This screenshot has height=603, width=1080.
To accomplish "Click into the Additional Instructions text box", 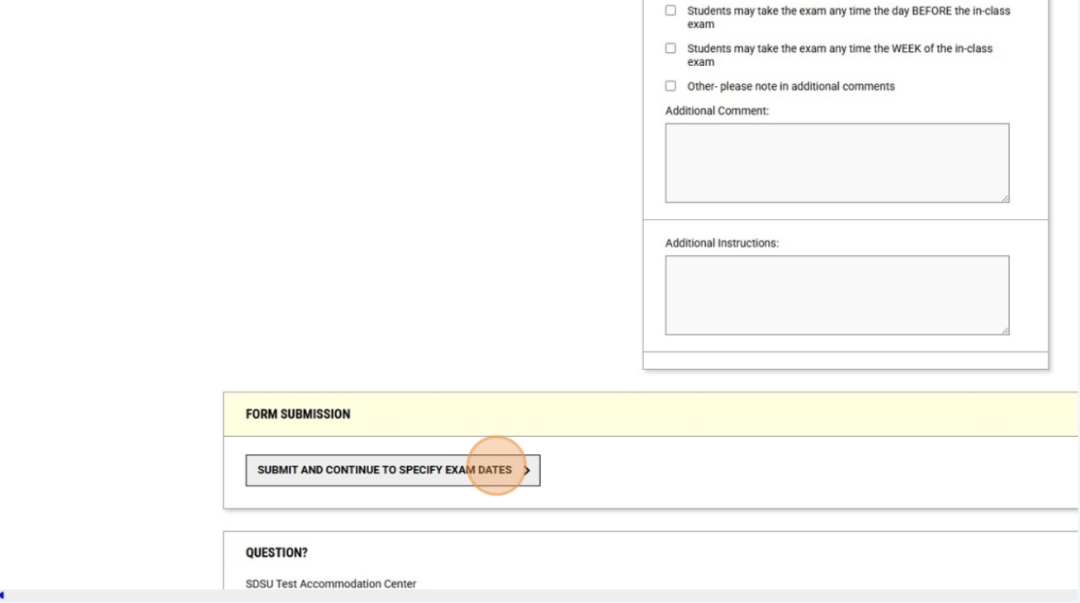I will coord(837,295).
